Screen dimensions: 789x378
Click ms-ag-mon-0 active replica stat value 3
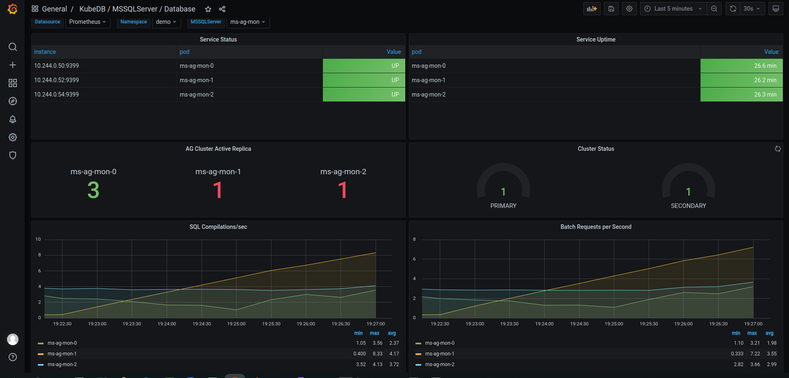click(x=93, y=190)
